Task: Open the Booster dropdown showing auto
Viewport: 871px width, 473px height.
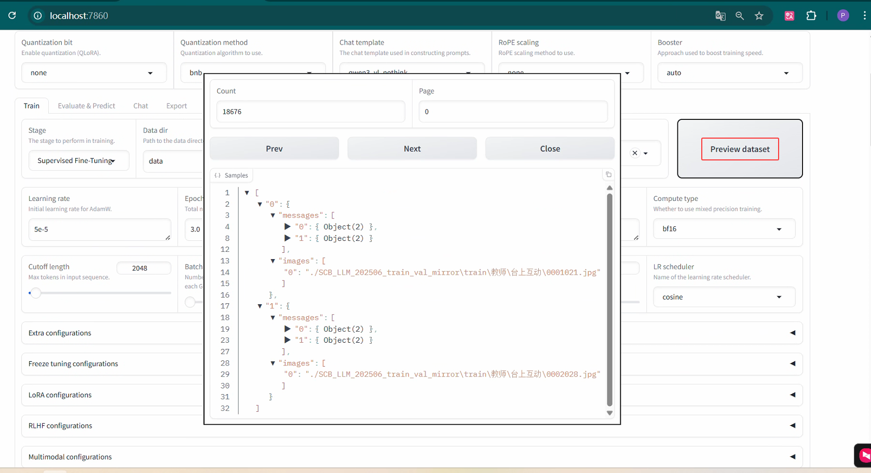Action: coord(730,73)
